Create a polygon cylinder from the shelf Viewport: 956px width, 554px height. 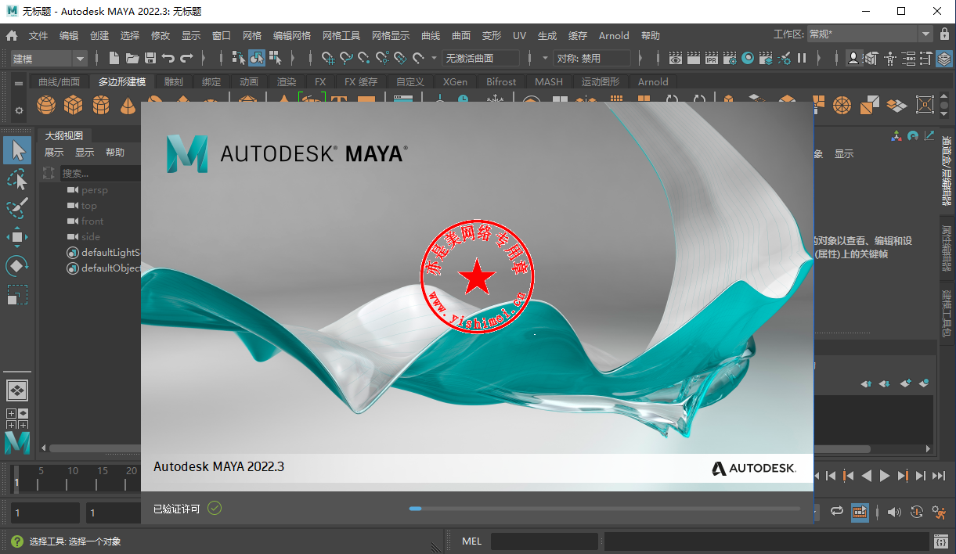click(x=101, y=104)
